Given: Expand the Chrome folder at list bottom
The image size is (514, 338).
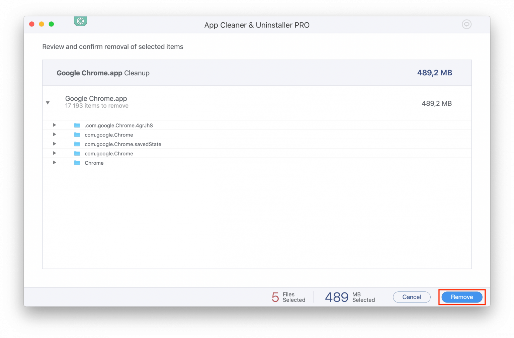Looking at the screenshot, I should (x=54, y=163).
